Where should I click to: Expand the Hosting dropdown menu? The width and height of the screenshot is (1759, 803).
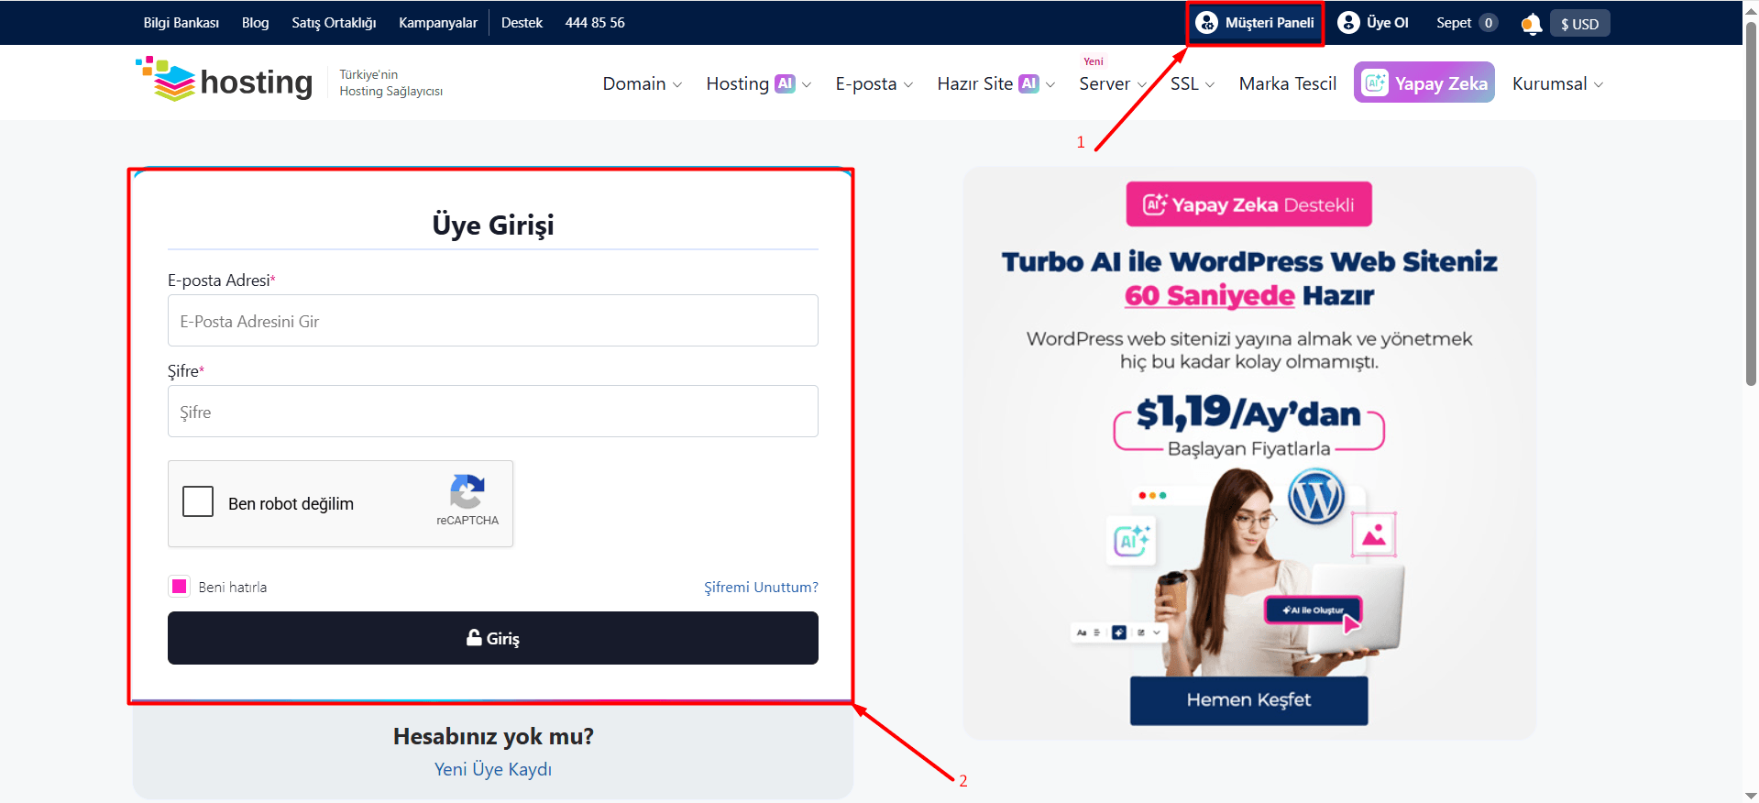tap(758, 83)
